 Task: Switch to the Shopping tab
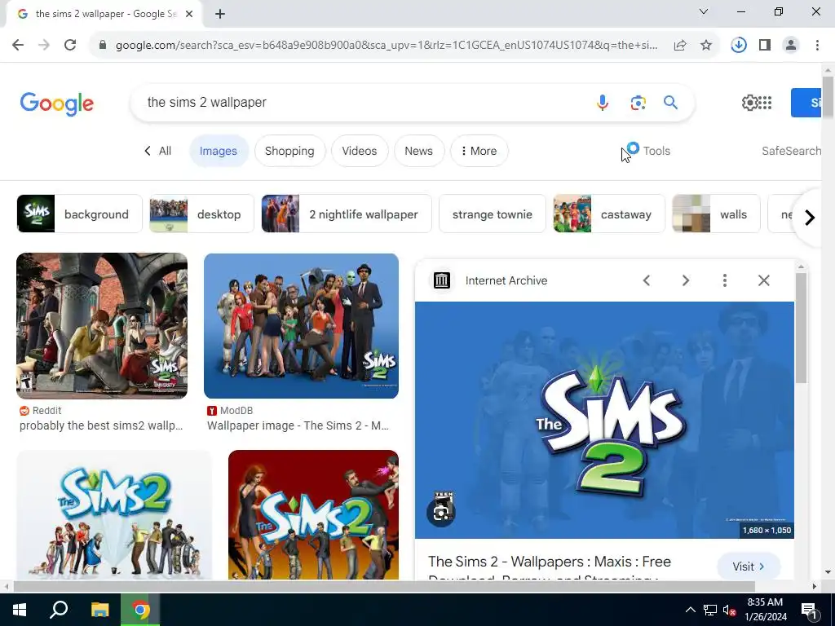point(289,151)
